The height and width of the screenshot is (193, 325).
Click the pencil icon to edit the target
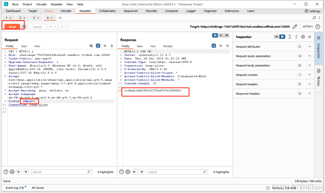pyautogui.click(x=295, y=26)
